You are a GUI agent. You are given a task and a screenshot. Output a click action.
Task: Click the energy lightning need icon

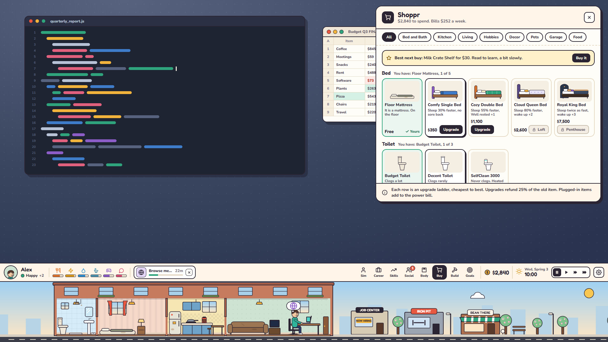[71, 271]
